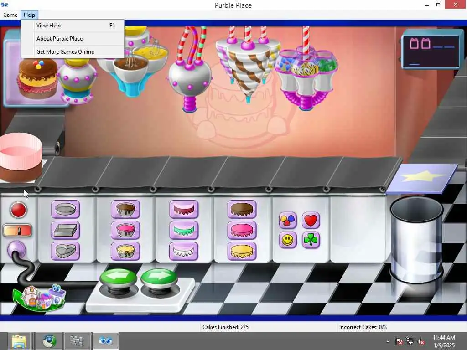
Task: Show hidden tray icons arrow
Action: point(388,341)
